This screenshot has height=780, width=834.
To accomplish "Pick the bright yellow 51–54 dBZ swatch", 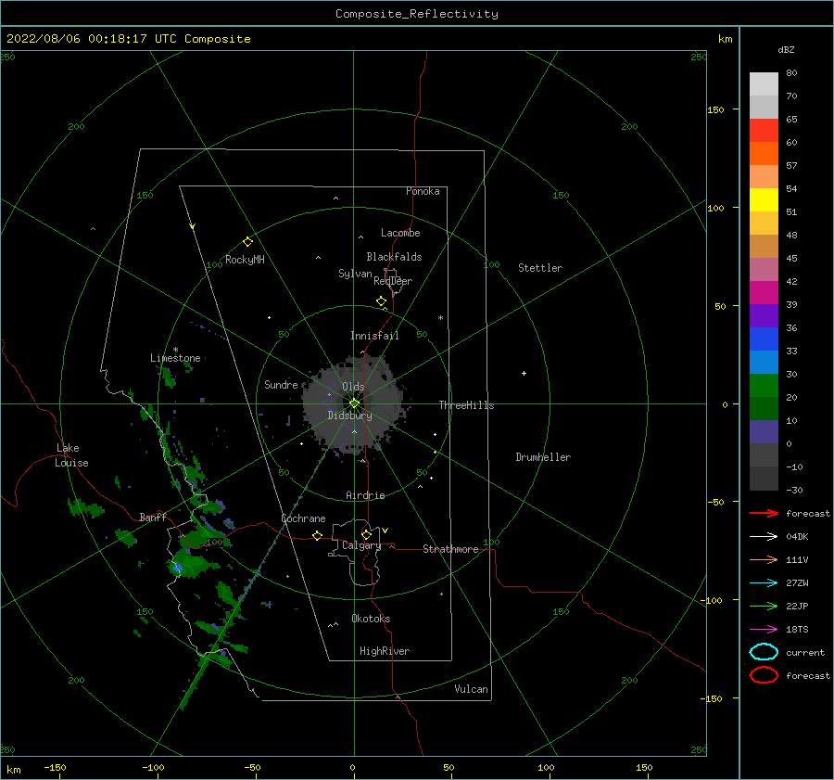I will coord(764,200).
